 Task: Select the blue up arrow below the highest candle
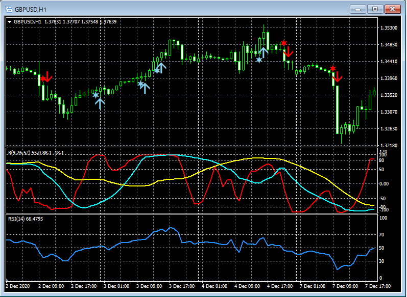point(264,52)
